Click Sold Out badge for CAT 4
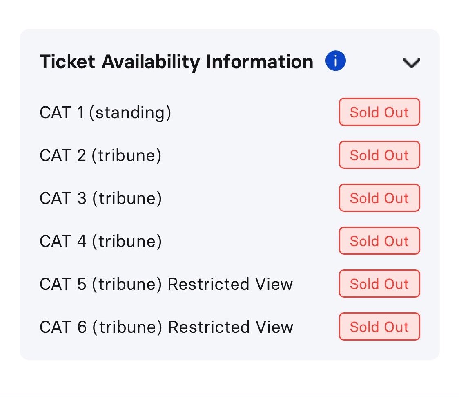Image resolution: width=459 pixels, height=397 pixels. click(379, 240)
